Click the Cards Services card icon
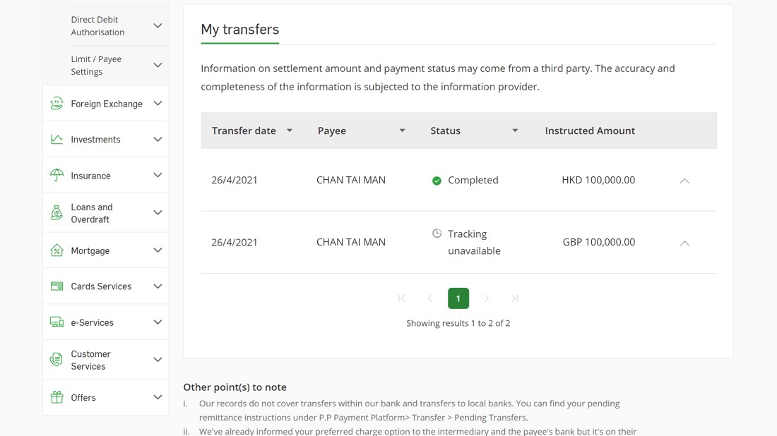Viewport: 777px width, 436px height. 57,286
